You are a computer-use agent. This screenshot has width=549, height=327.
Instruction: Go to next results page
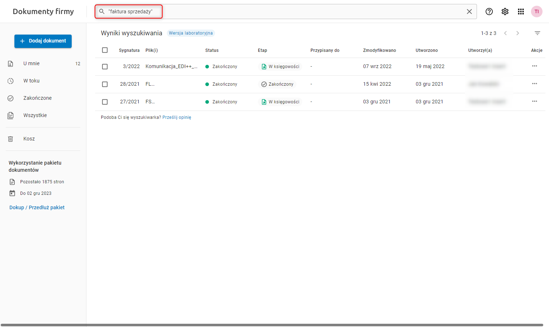[x=518, y=33]
